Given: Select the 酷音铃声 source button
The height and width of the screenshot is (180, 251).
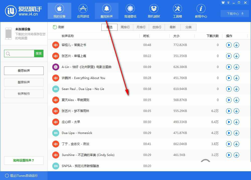Looking at the screenshot, I should coord(24,82).
